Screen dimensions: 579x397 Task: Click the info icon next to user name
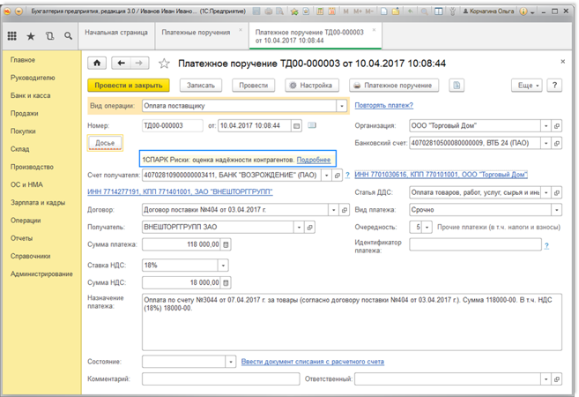click(523, 11)
